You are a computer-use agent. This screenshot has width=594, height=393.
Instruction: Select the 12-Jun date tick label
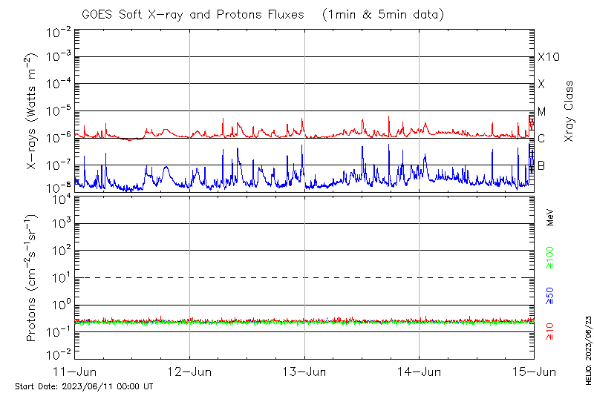189,371
